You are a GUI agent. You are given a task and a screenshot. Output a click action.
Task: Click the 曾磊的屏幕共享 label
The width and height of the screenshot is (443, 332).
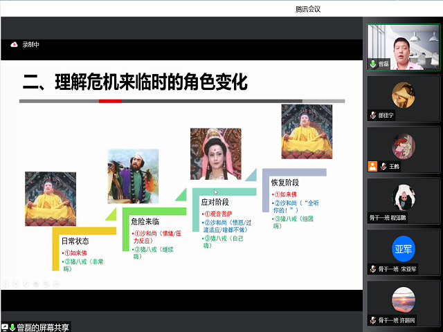(43, 327)
